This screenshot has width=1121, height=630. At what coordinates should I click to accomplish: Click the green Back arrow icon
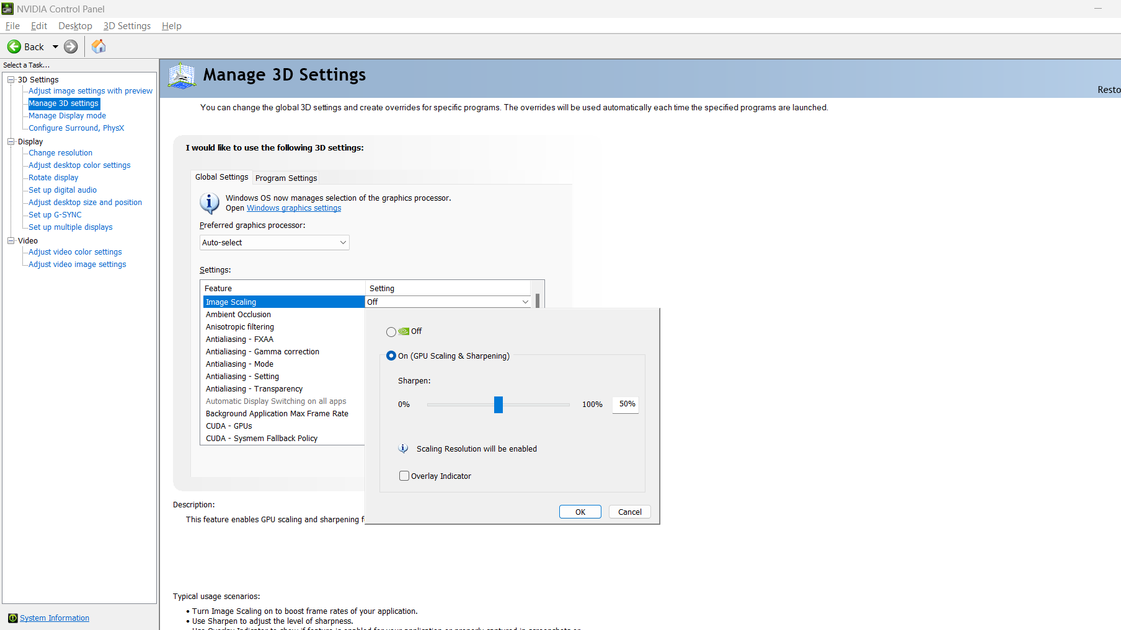(x=14, y=46)
